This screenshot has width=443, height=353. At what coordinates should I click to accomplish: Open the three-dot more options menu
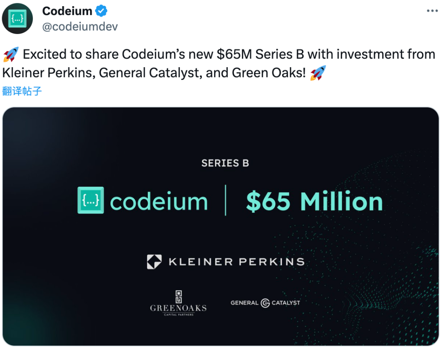click(x=432, y=11)
